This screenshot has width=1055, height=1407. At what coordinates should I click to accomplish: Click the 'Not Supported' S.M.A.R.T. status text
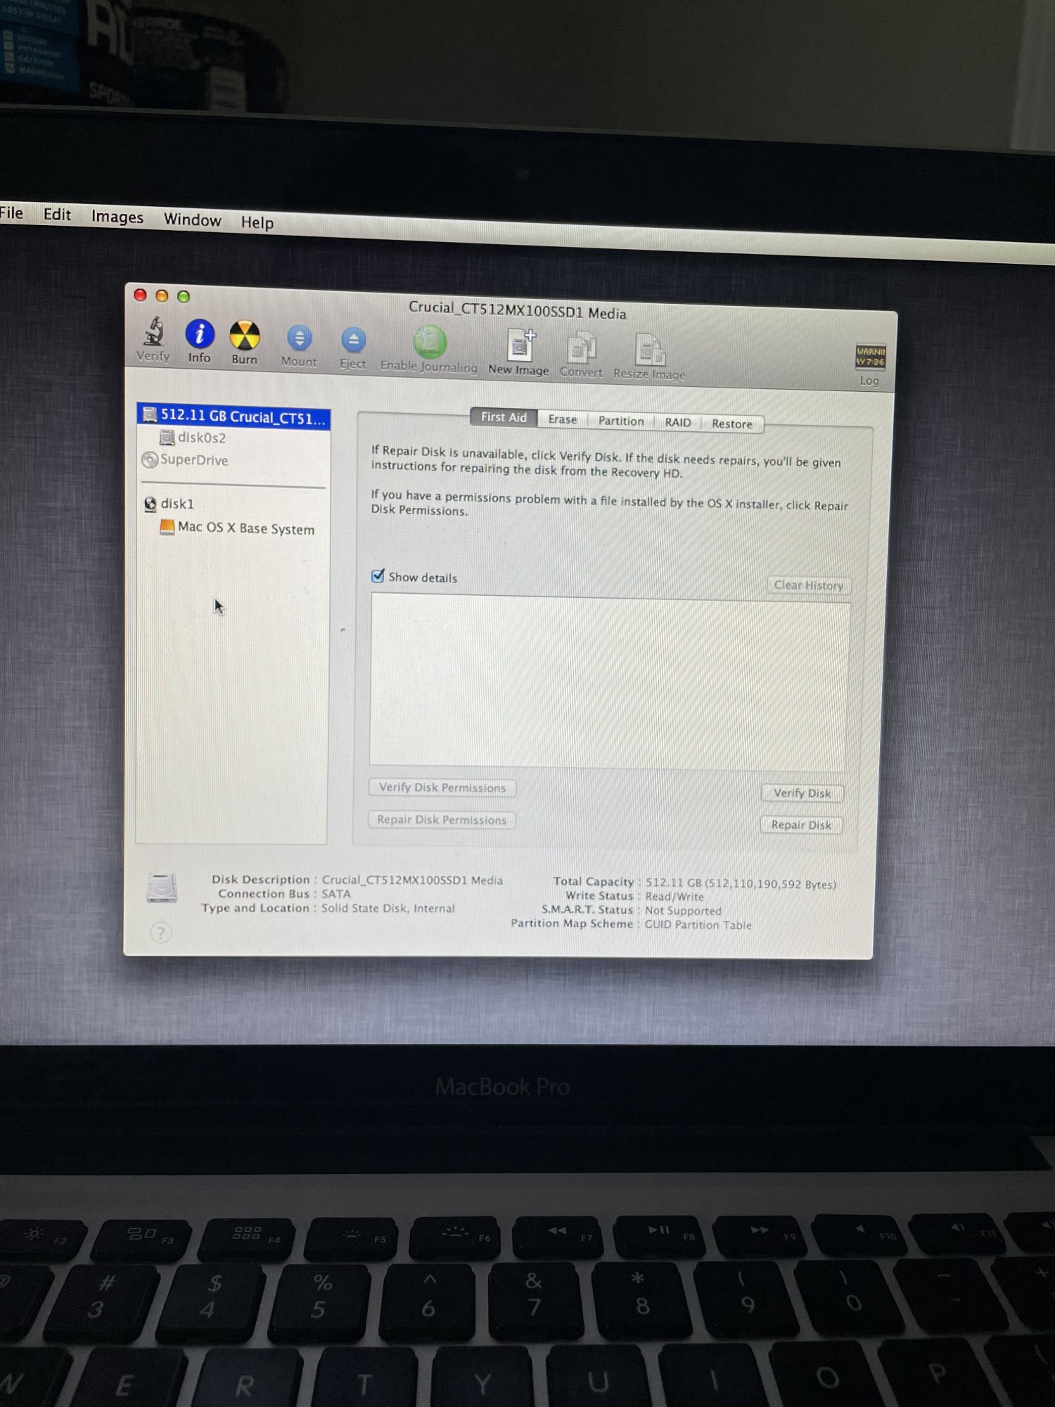point(683,910)
